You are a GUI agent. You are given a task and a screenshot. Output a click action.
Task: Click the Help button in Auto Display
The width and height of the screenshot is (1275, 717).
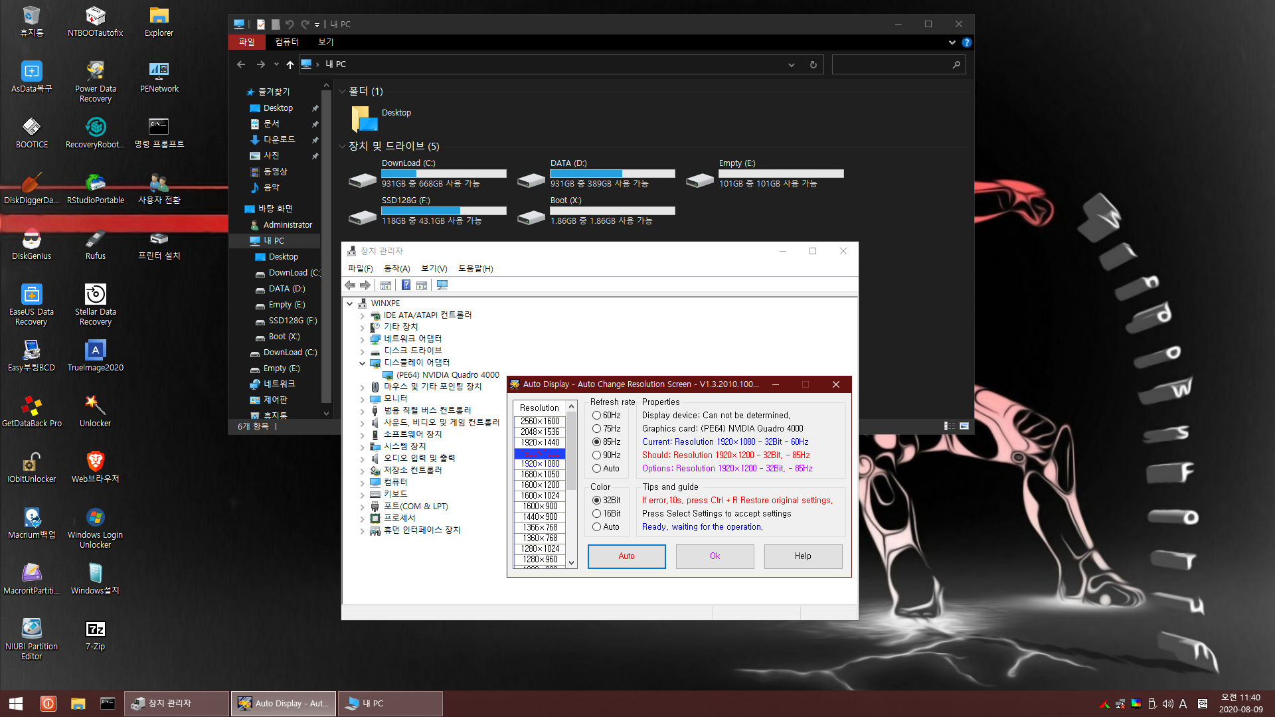(x=803, y=556)
